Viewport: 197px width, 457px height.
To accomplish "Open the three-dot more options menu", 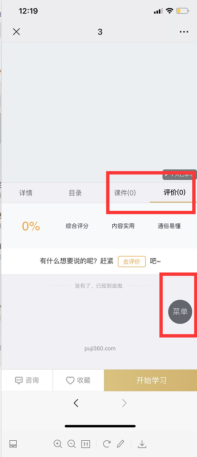I will [x=184, y=32].
